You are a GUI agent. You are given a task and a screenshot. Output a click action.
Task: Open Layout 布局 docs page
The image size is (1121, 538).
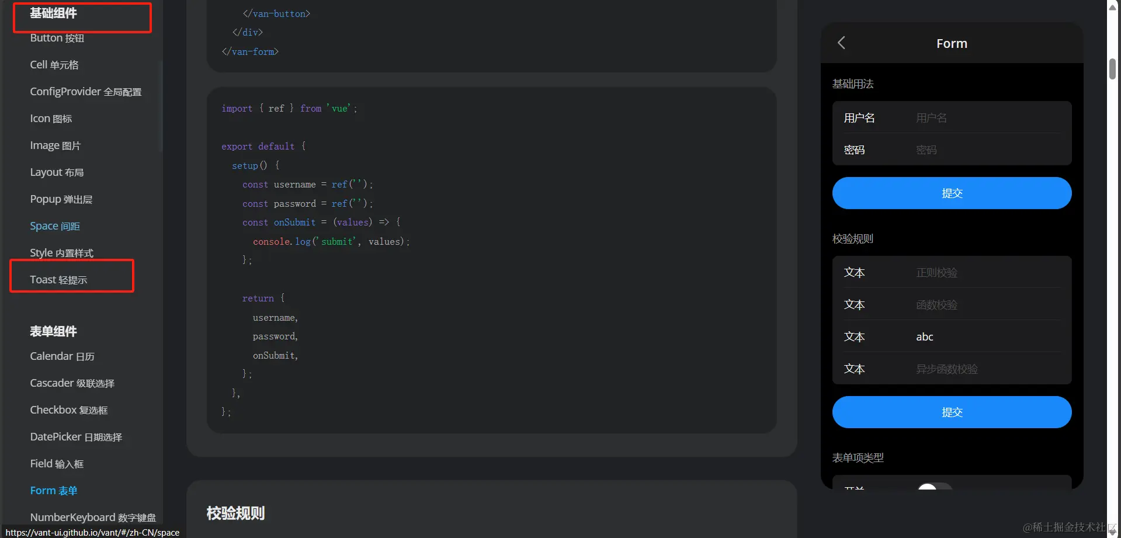tap(57, 172)
